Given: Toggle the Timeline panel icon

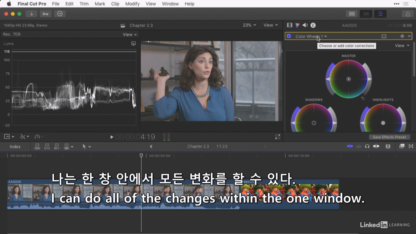Looking at the screenshot, I should tap(366, 14).
